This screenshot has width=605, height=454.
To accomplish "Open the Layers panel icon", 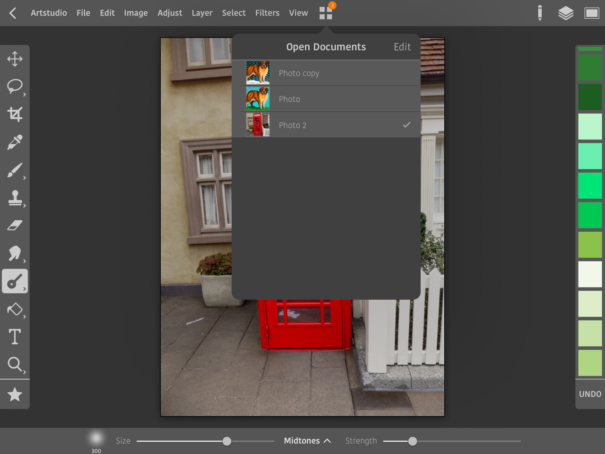I will click(x=565, y=13).
